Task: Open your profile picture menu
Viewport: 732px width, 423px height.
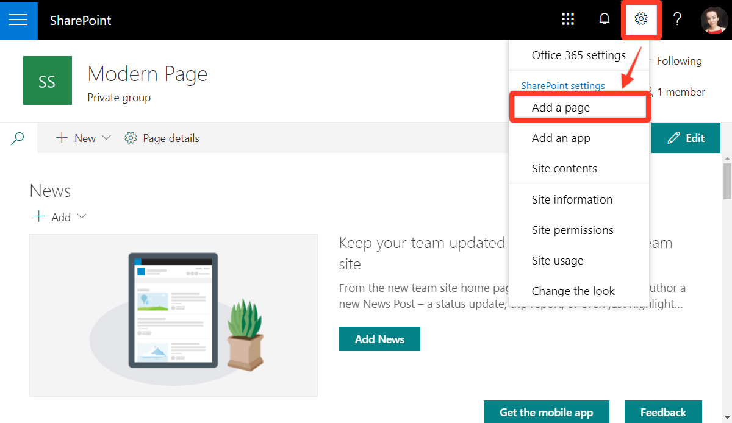Action: (712, 19)
